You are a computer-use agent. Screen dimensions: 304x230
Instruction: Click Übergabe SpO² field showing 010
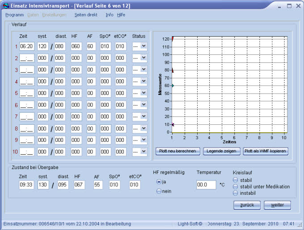(x=114, y=185)
